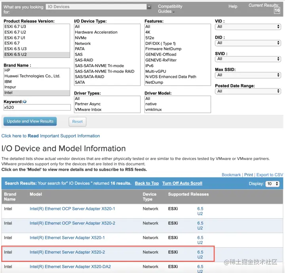Choose Inspur in Brand Name list
285x273 pixels.
pyautogui.click(x=36, y=87)
